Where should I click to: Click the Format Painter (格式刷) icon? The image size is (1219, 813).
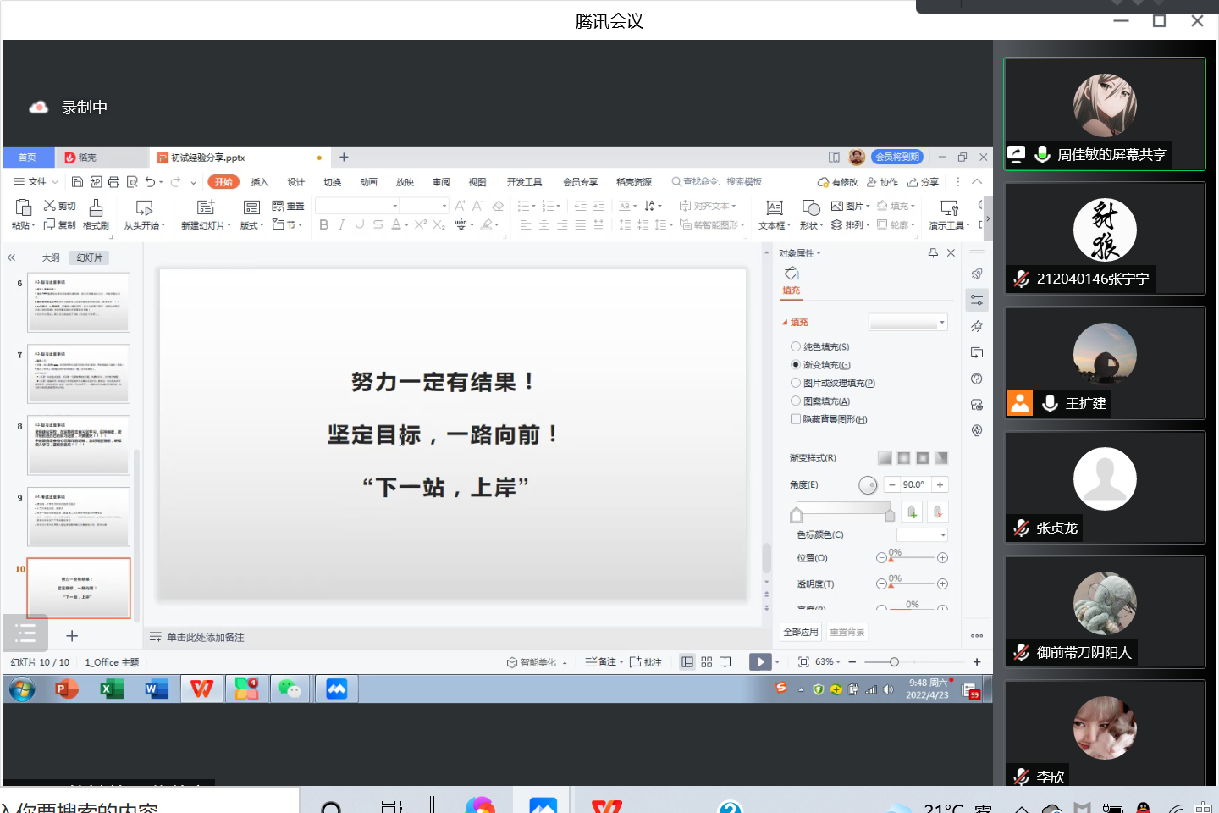[96, 208]
